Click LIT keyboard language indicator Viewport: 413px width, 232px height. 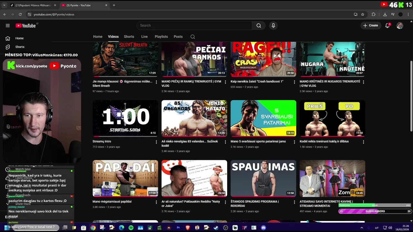tap(377, 228)
